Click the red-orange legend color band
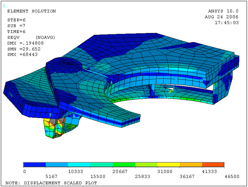Image resolution: width=248 pixels, height=187 pixels. (x=213, y=165)
